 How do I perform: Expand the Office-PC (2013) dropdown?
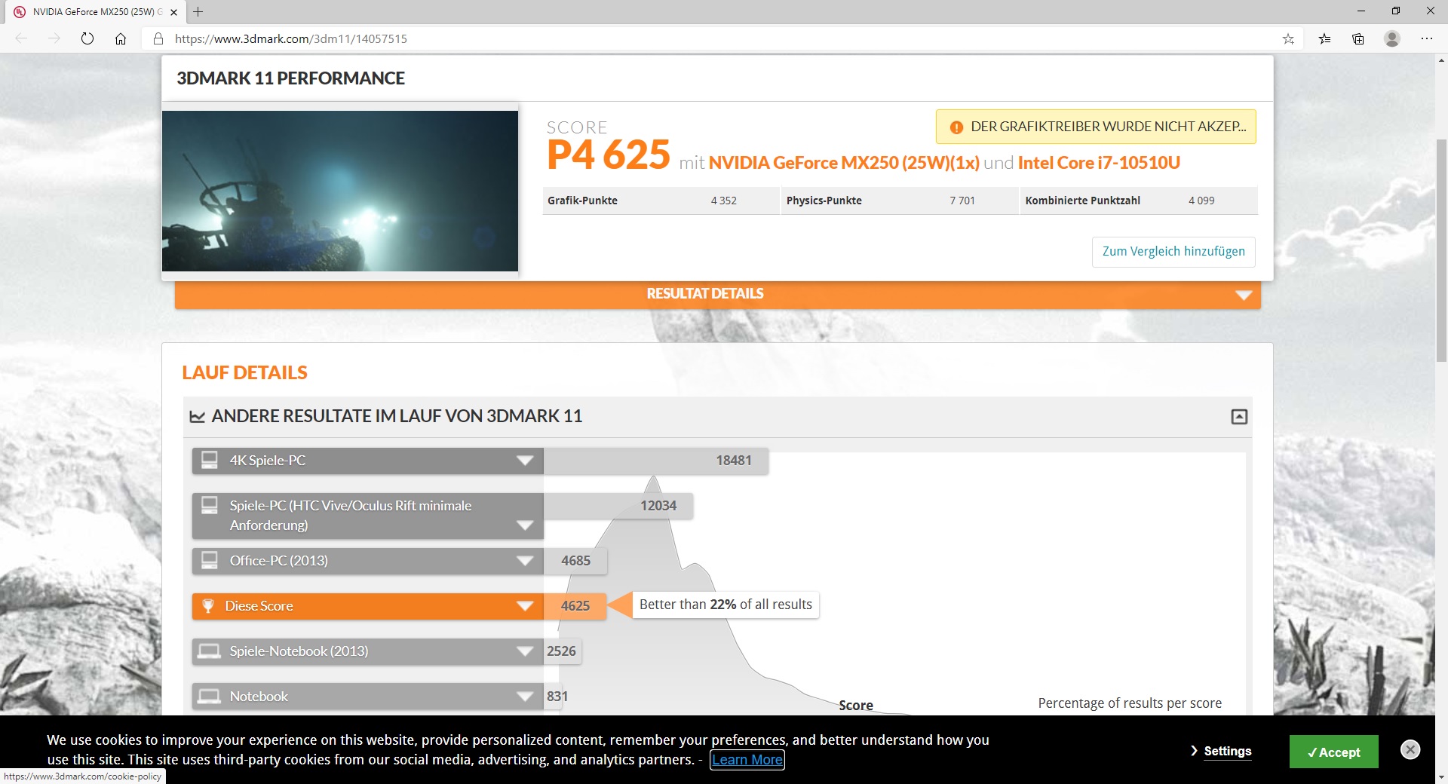[x=525, y=561]
